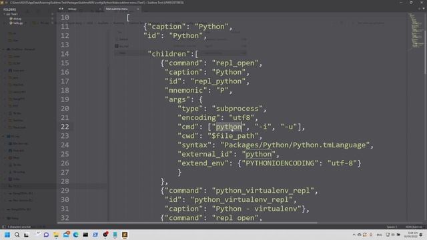Click line number 22 in the gutter
This screenshot has height=240, width=427.
pyautogui.click(x=65, y=127)
